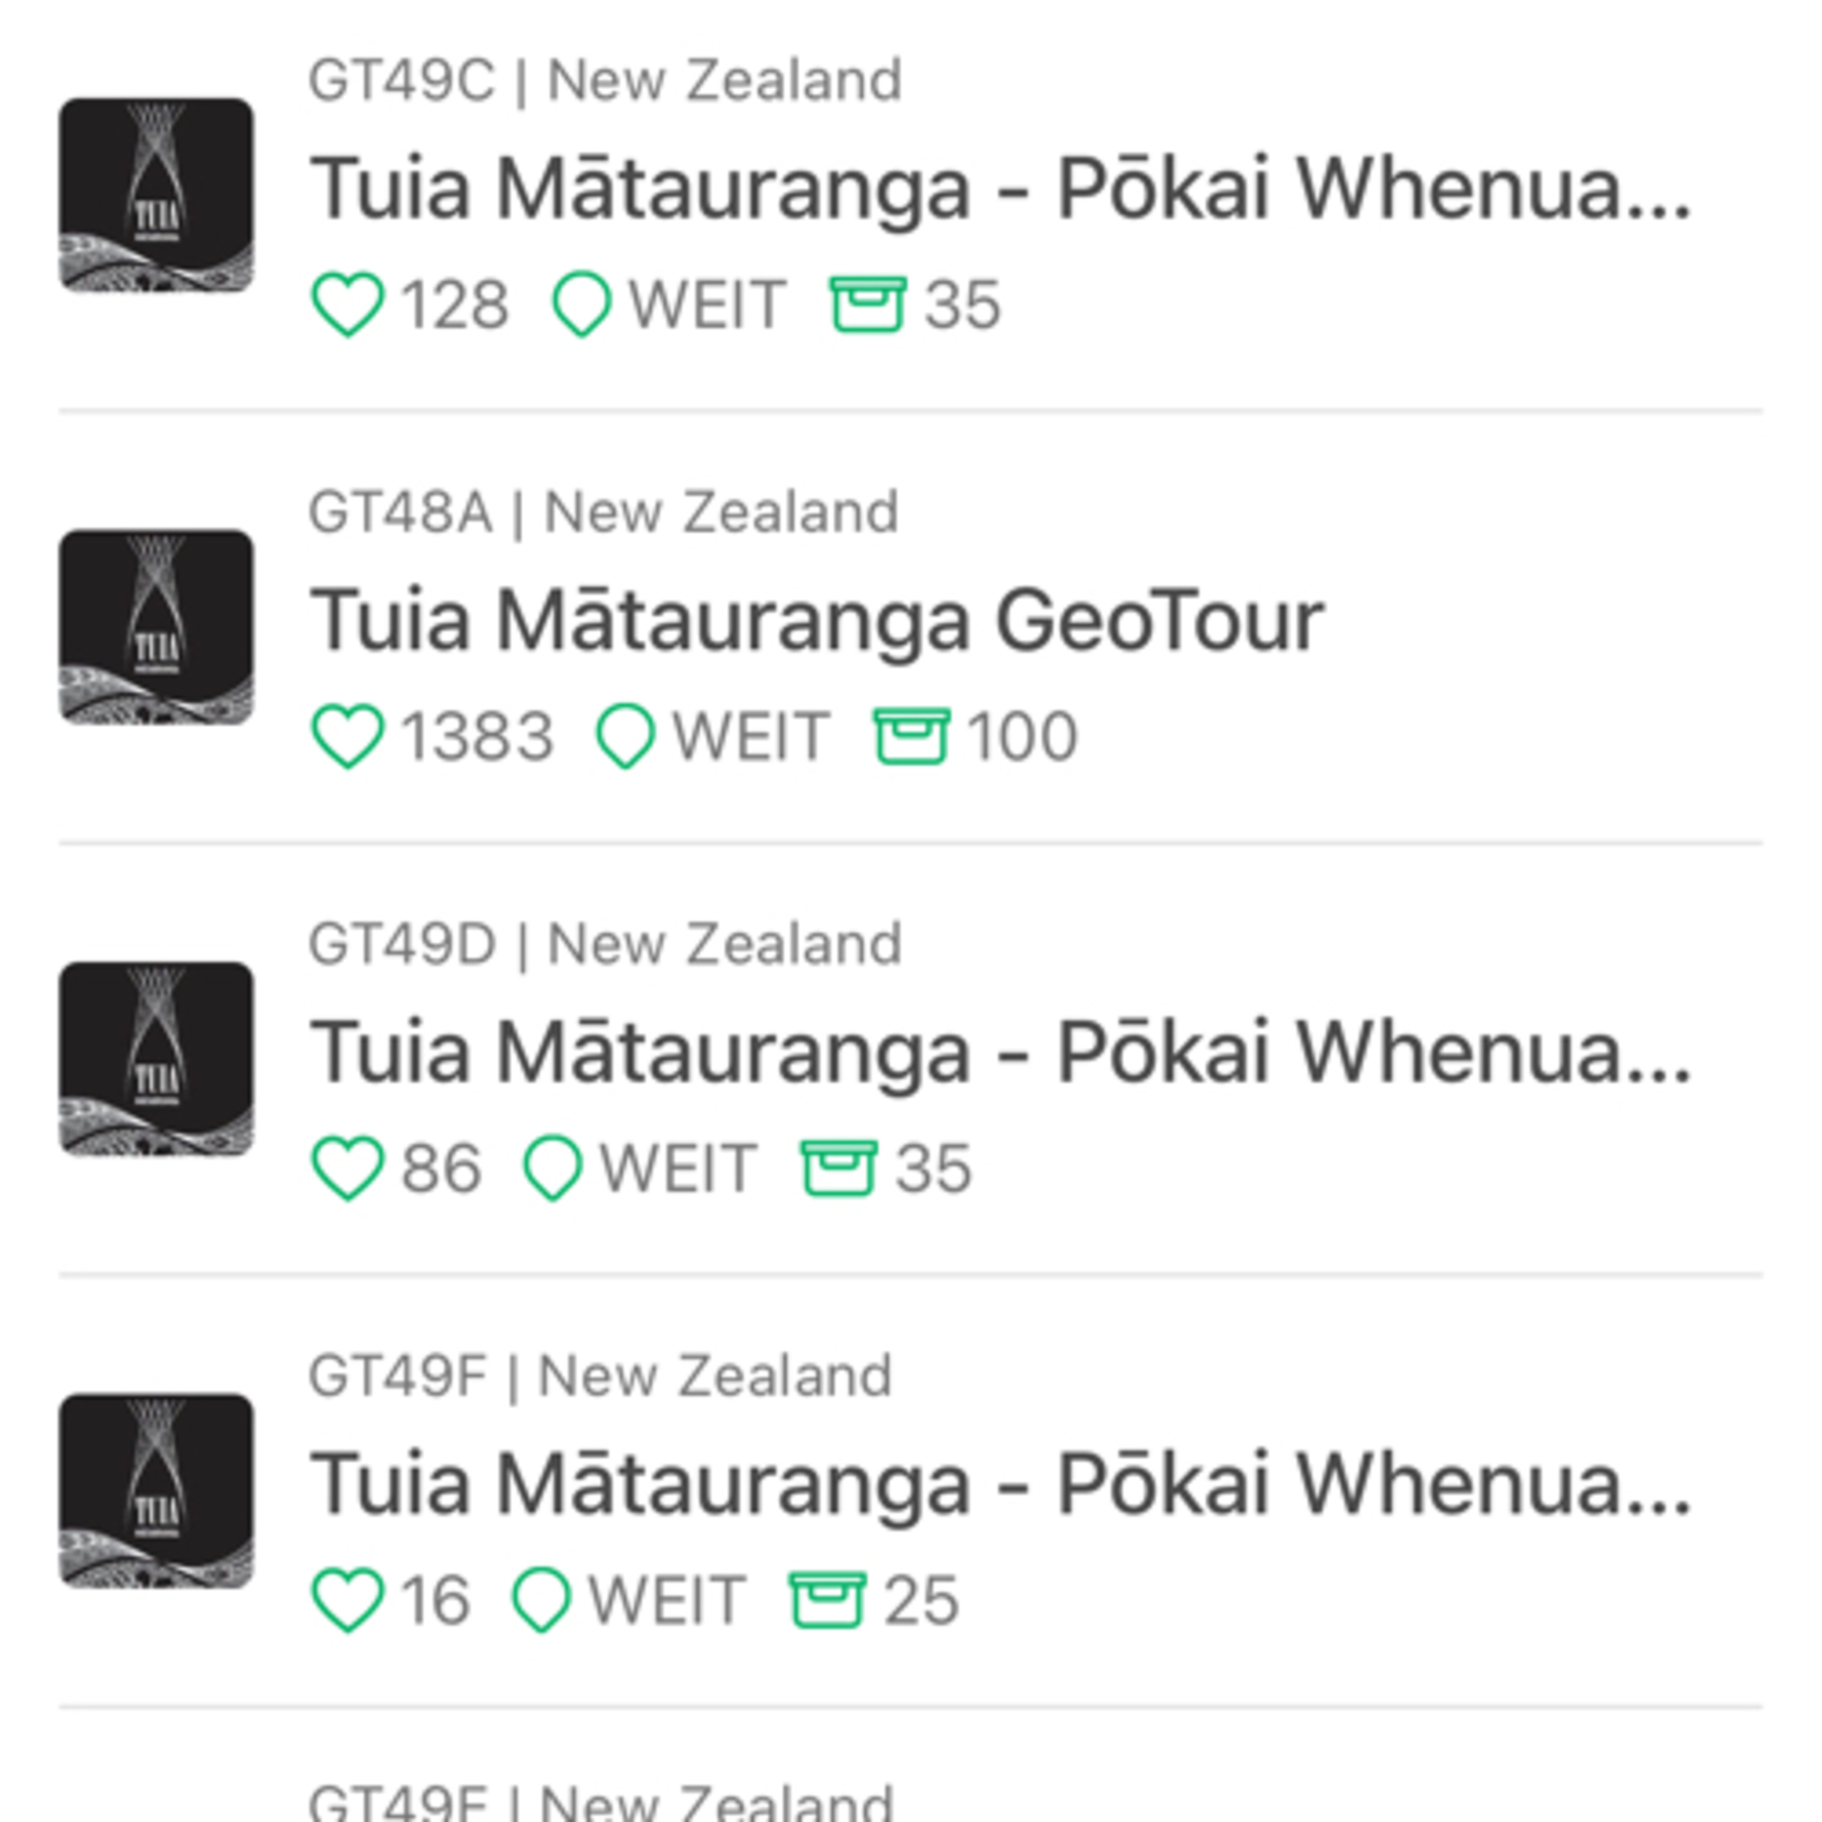Select the GT49D tour logo thumbnail
The height and width of the screenshot is (1822, 1822).
pos(157,1059)
